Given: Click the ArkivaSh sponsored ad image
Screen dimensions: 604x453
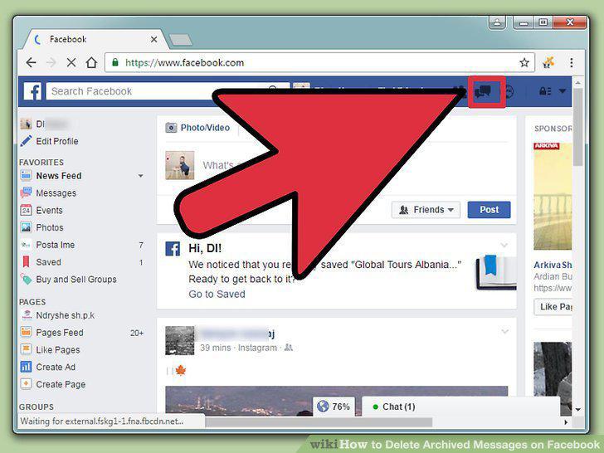Looking at the screenshot, I should pos(553,196).
